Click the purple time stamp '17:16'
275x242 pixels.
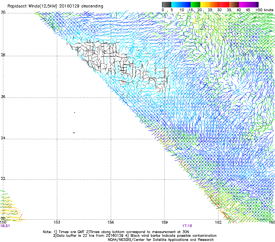[187, 226]
